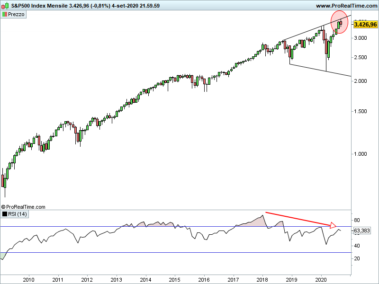Viewport: 379px width, 284px height.
Task: Click the 2016 label on the time axis
Action: point(204,280)
